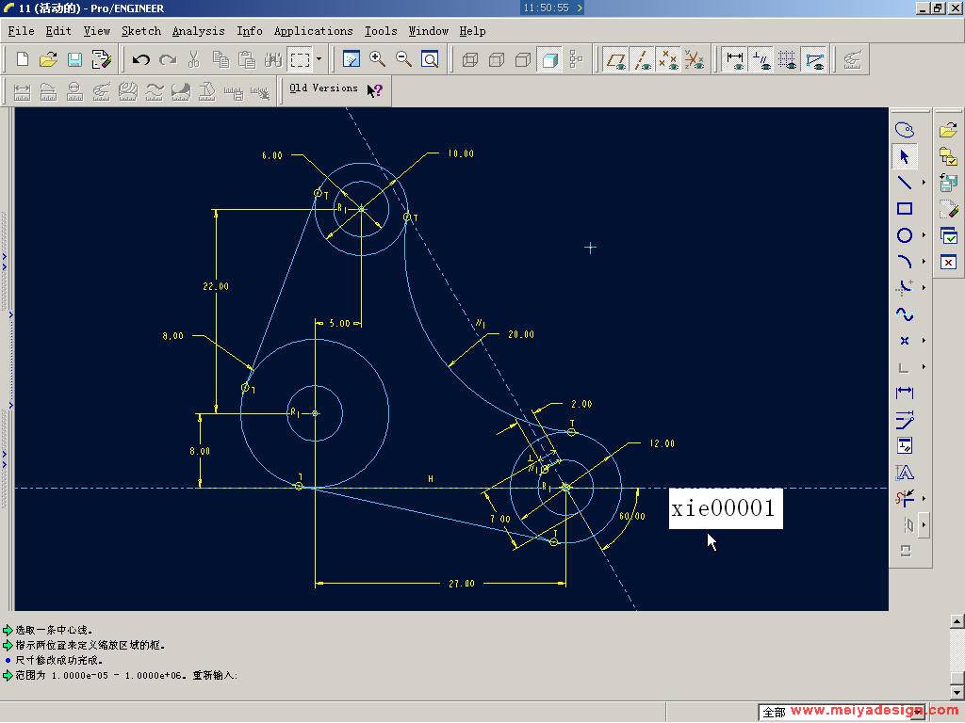Open the selection box dropdown arrow
The image size is (965, 723).
tap(319, 59)
